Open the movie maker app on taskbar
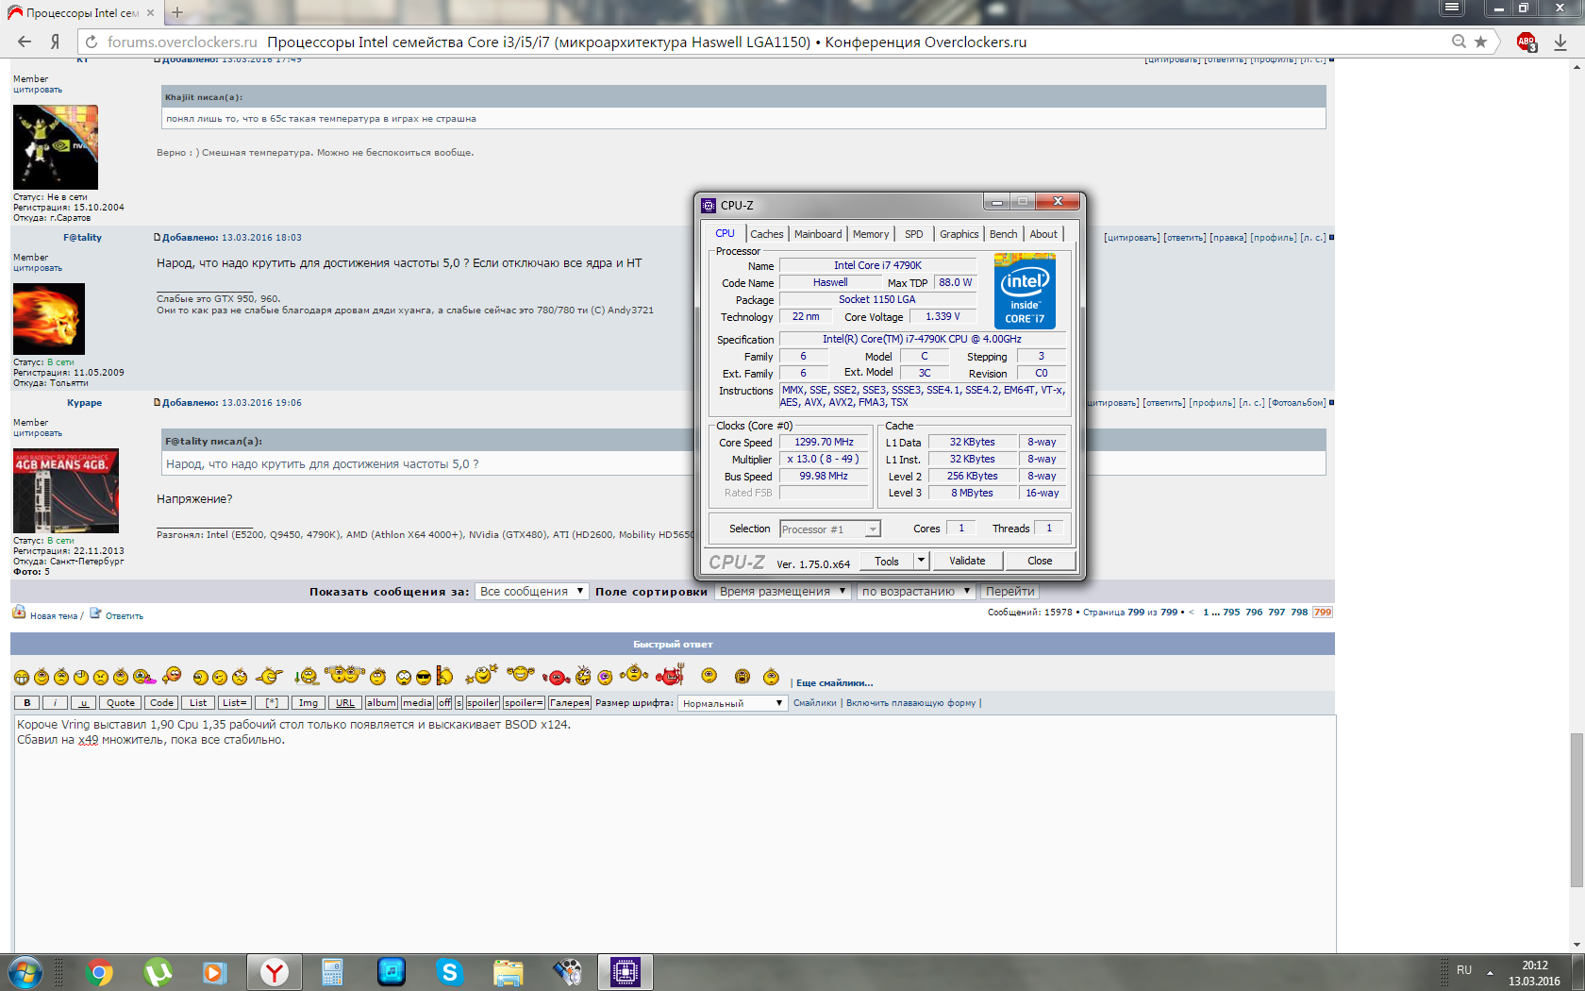 [x=567, y=972]
